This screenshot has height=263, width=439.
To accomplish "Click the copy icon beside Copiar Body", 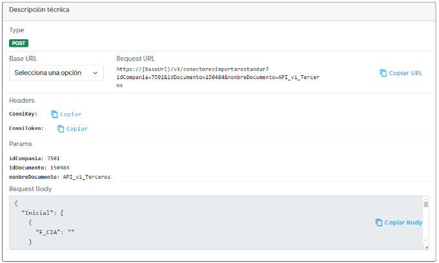I will tap(379, 222).
